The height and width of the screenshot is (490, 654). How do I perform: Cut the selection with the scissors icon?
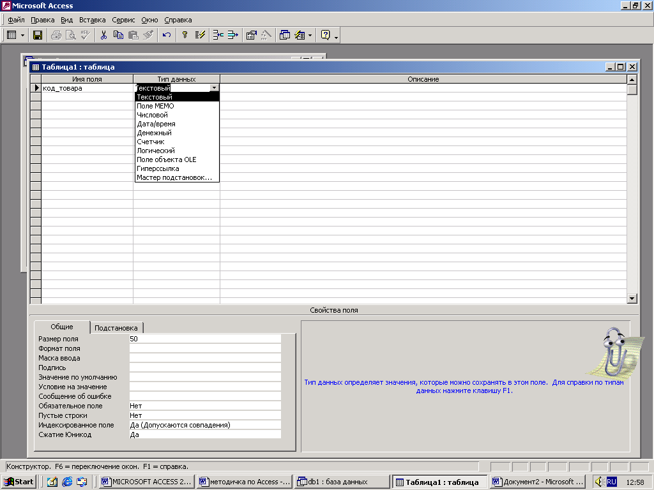103,36
